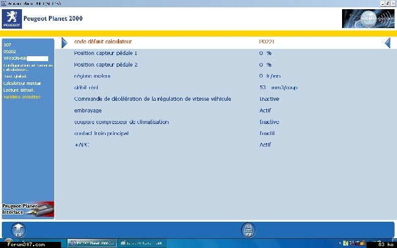Click 'Position capteur pédale 1' label
Screen dimensions: 397x248
point(106,53)
